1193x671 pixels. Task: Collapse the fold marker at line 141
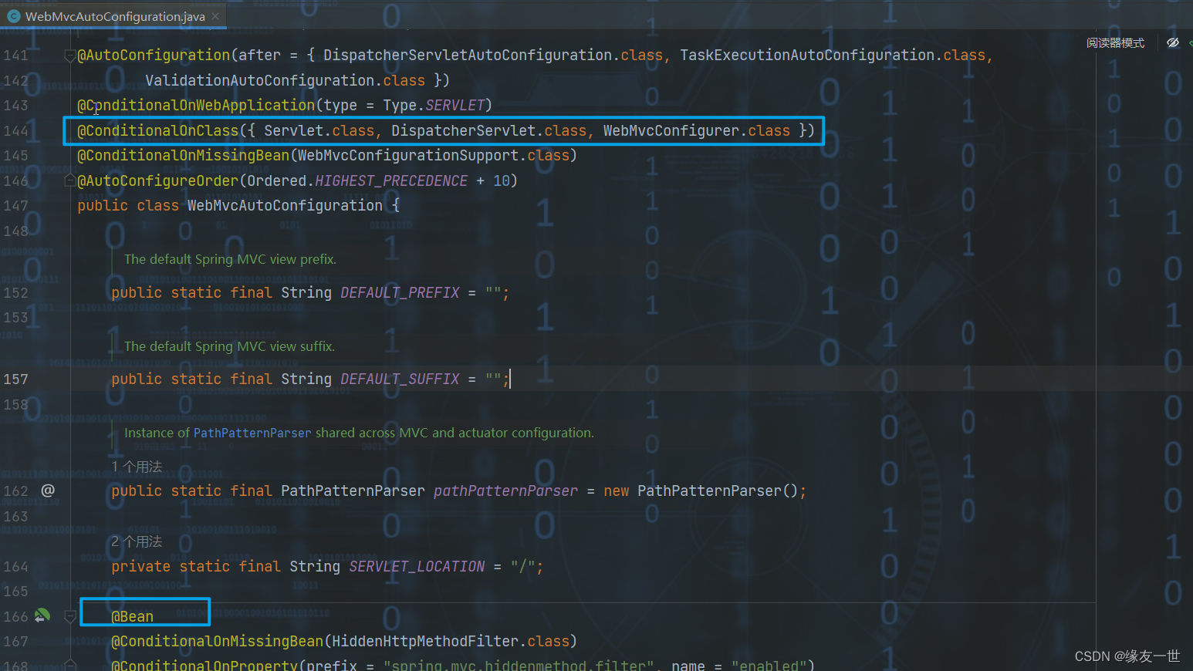pyautogui.click(x=69, y=56)
